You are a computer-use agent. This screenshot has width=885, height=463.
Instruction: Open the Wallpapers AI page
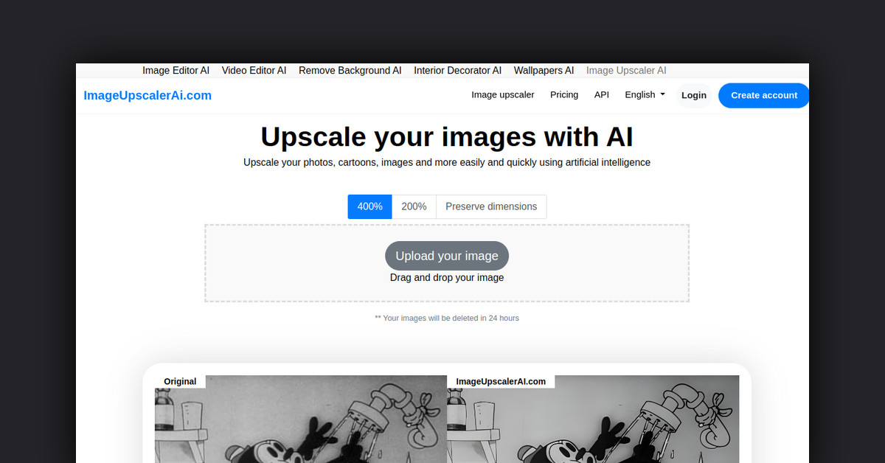[544, 70]
